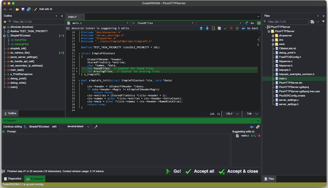
Task: Select do_retrieve_file() in the Outline
Action: click(x=20, y=53)
